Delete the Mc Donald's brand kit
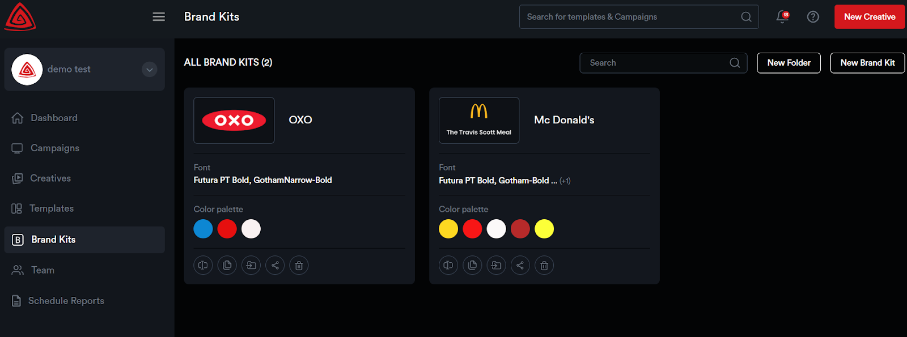Viewport: 907px width, 337px height. [x=544, y=265]
